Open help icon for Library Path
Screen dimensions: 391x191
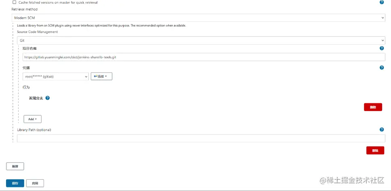[x=382, y=129]
